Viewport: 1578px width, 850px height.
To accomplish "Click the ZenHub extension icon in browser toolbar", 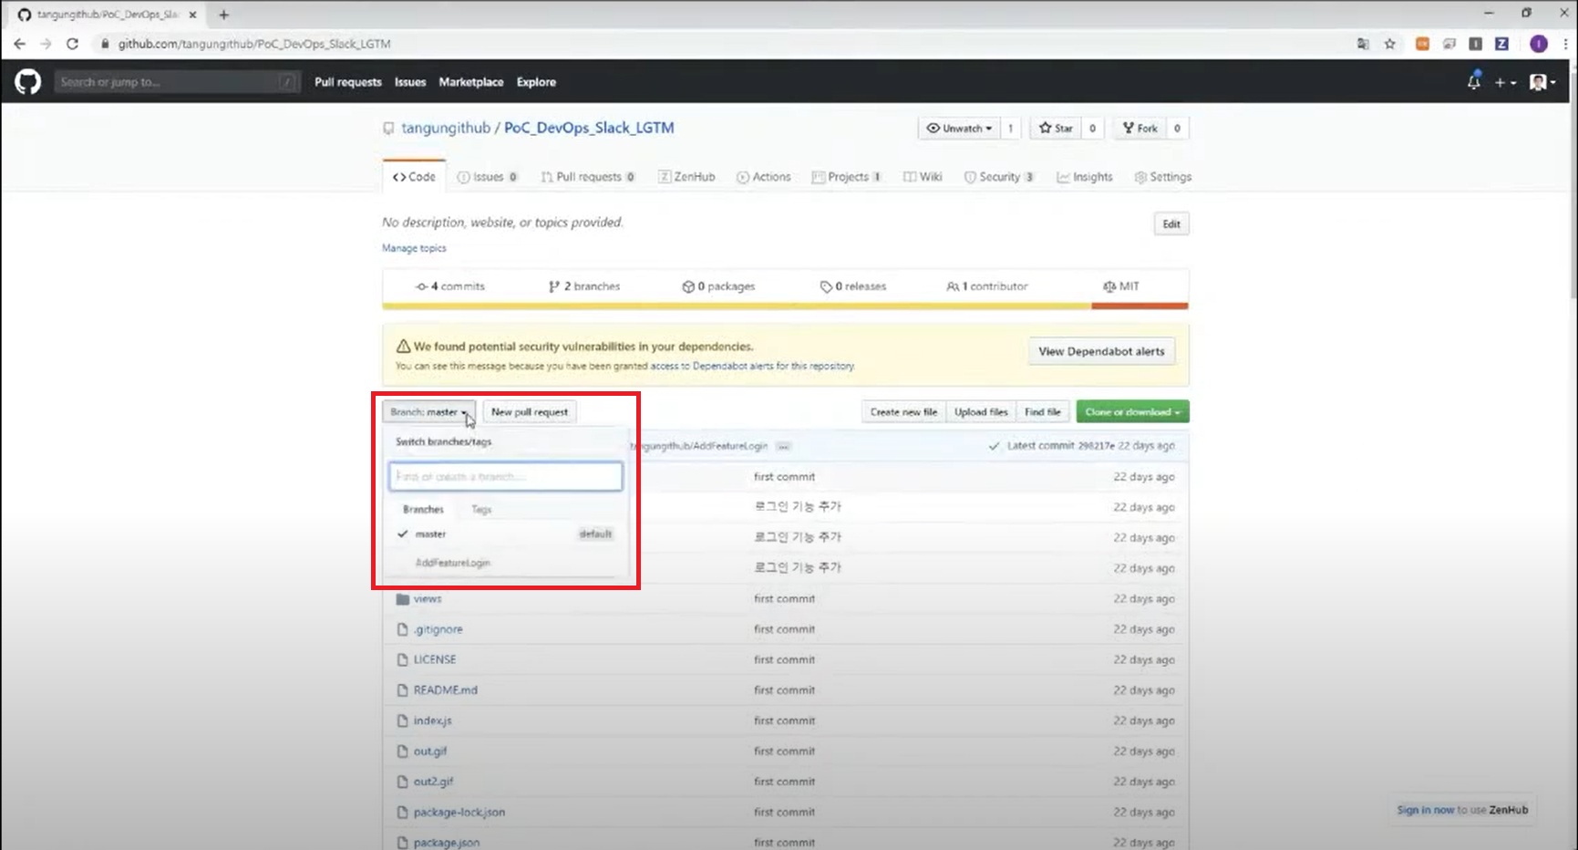I will (1501, 44).
